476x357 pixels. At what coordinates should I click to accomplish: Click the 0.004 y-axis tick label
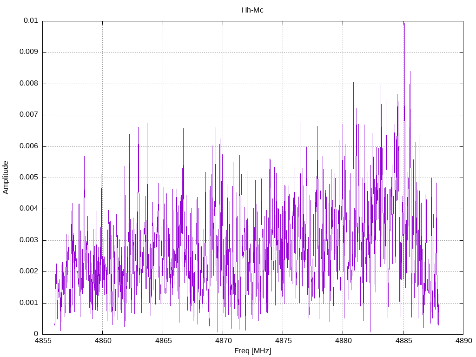click(29, 209)
